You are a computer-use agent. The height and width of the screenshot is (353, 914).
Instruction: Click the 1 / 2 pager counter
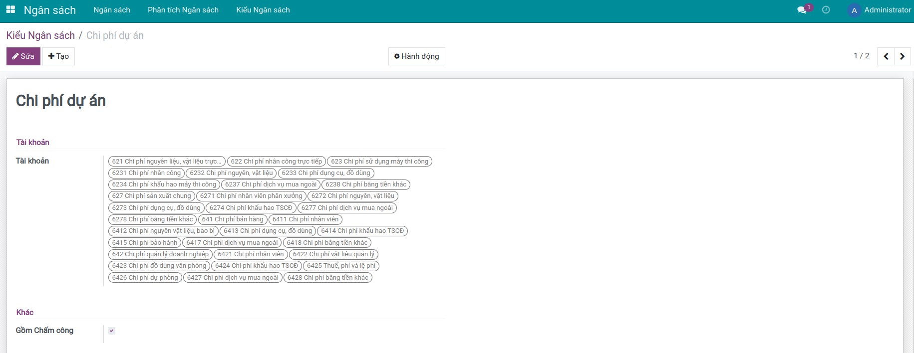click(x=861, y=56)
